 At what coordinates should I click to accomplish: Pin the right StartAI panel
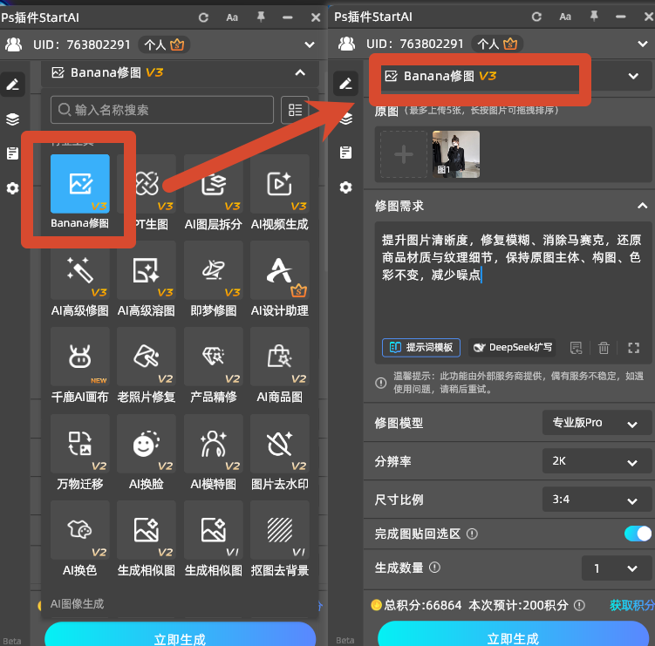(594, 17)
